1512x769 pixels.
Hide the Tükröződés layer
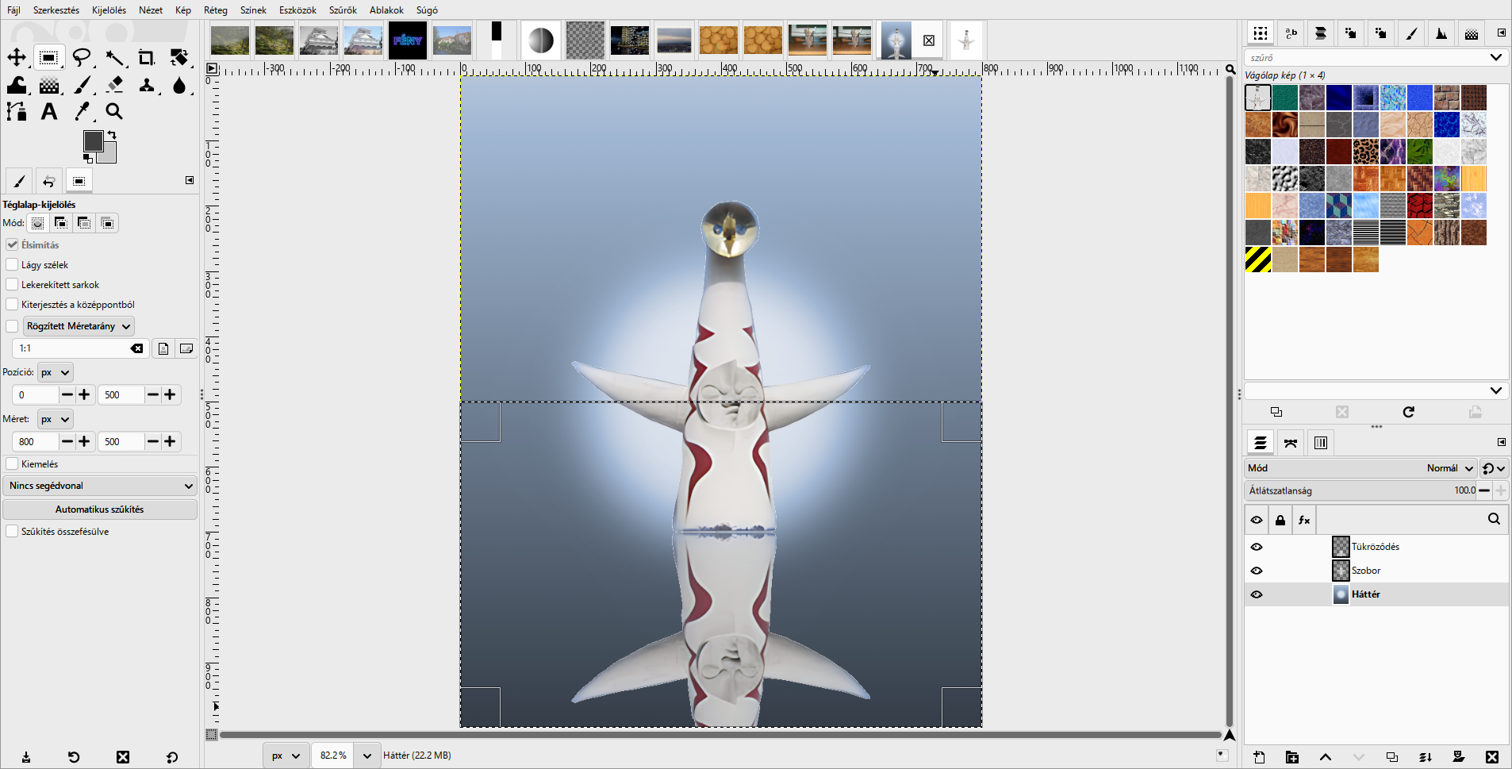[1257, 547]
